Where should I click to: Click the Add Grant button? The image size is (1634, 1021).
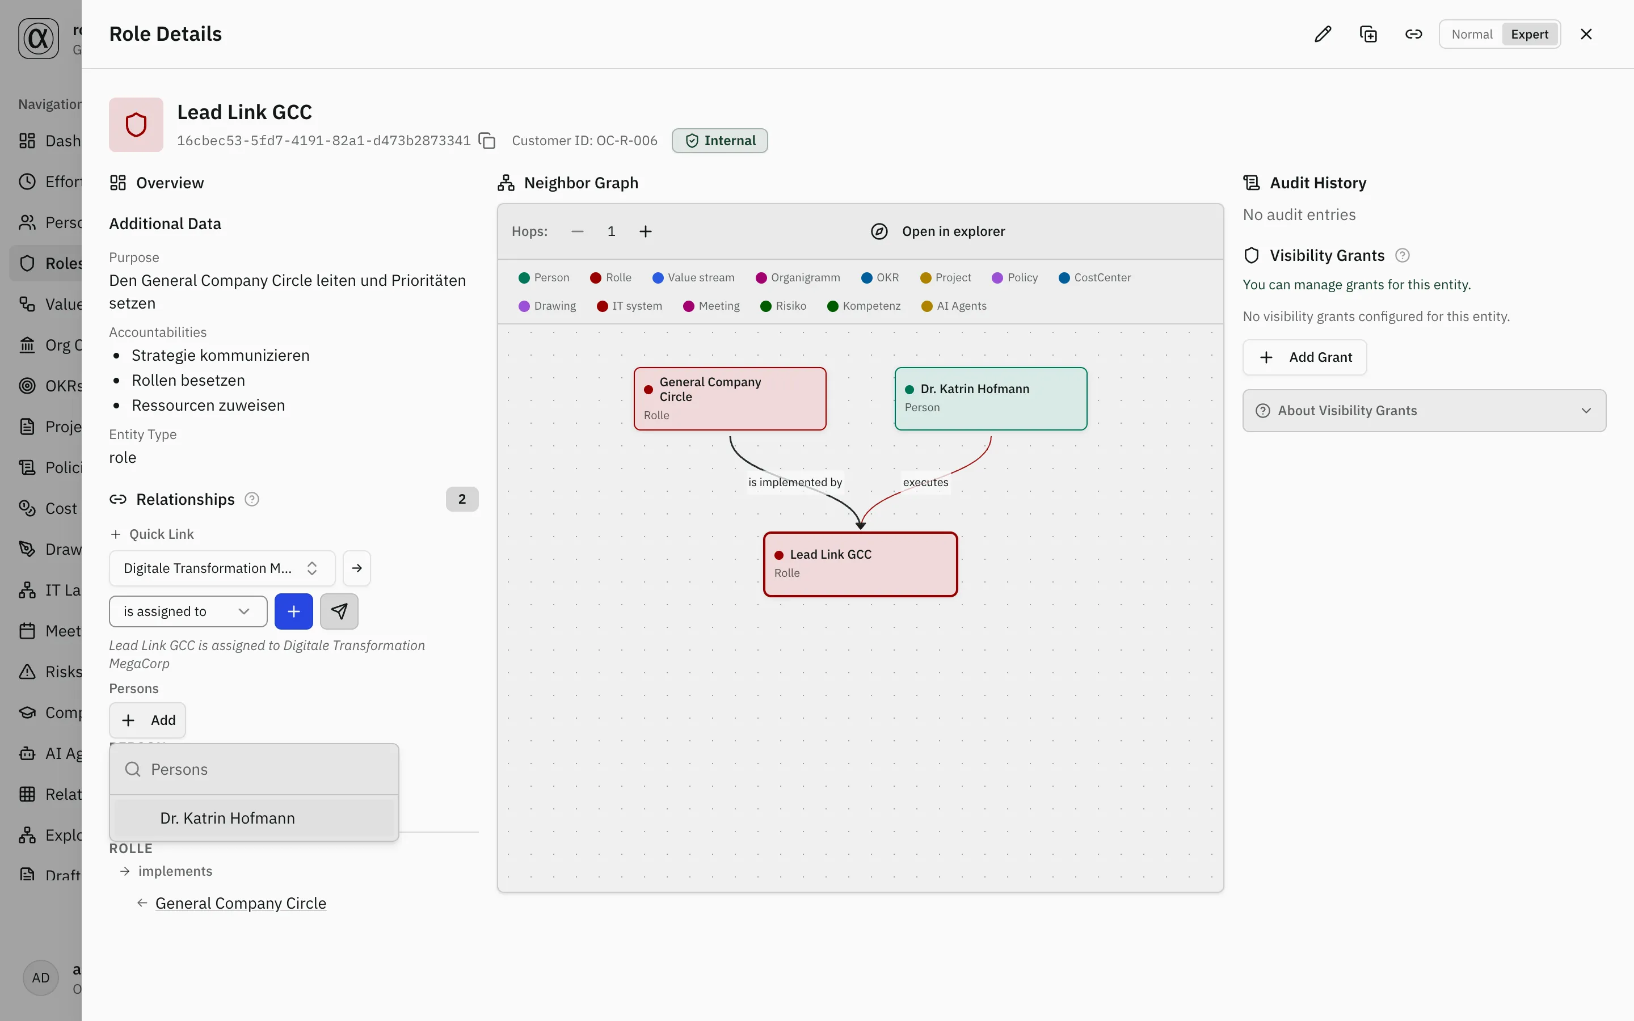tap(1304, 357)
